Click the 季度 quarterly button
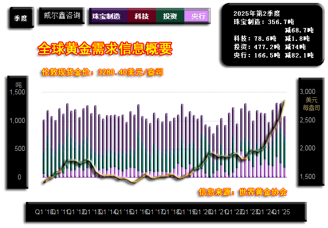Viewport: 328px width, 228px height. point(22,18)
